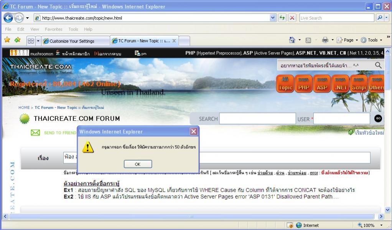Expand the address bar history dropdown

273,18
